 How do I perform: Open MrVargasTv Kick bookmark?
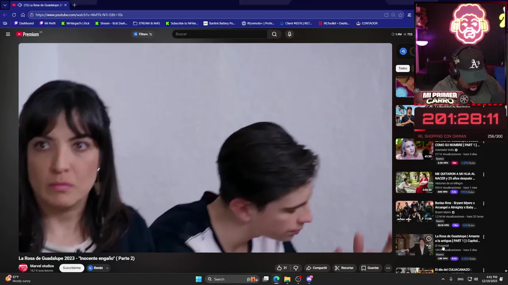point(75,23)
